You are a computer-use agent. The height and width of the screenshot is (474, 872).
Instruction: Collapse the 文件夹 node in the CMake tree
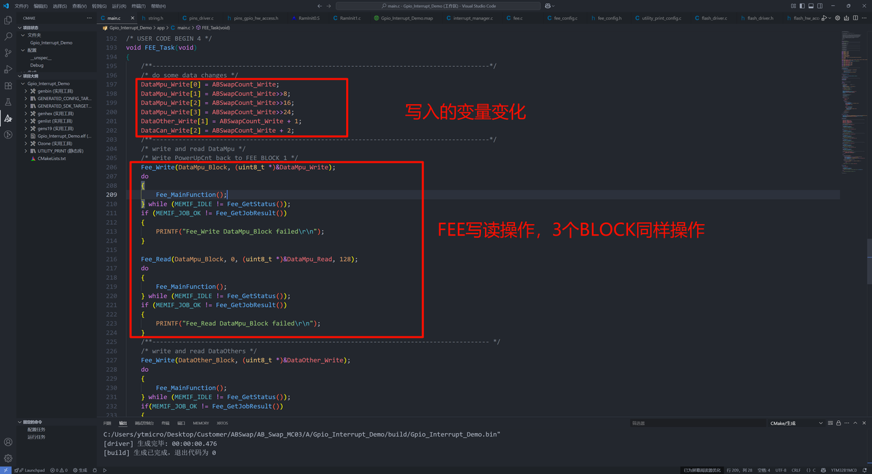(56, 35)
